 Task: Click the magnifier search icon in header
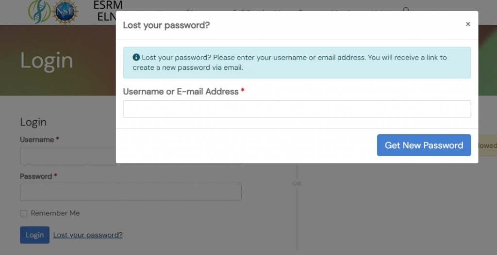pos(406,10)
